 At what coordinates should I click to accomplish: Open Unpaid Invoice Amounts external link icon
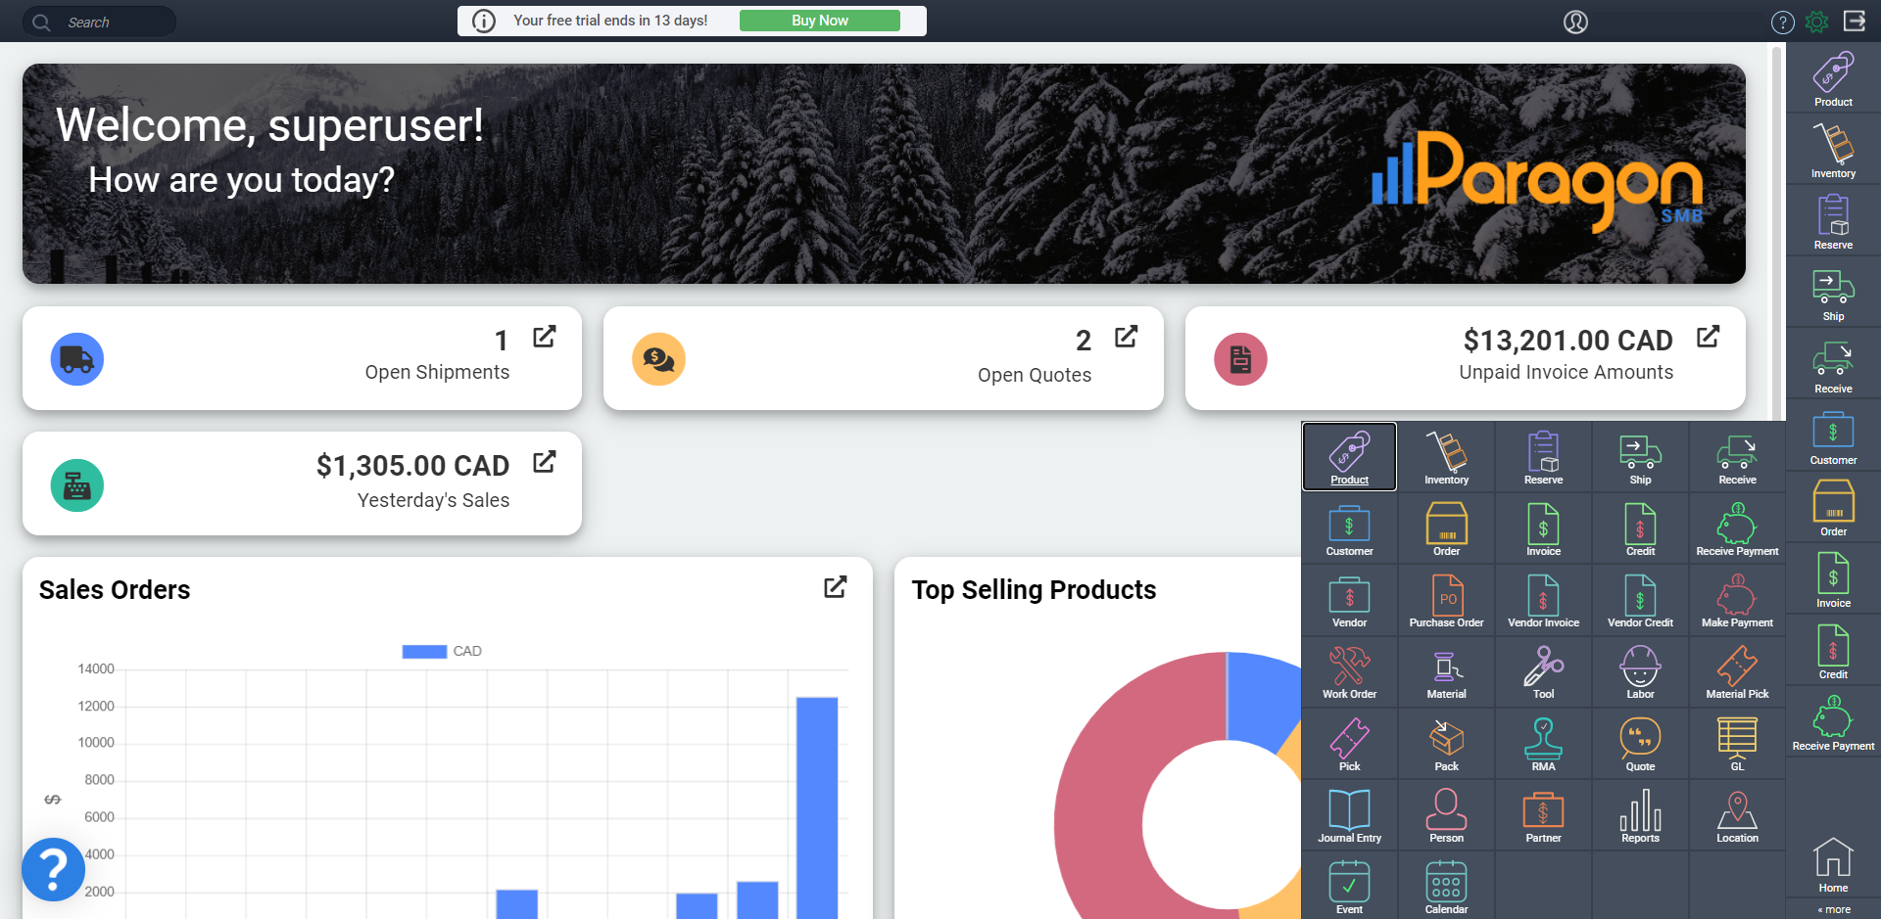pos(1709,337)
